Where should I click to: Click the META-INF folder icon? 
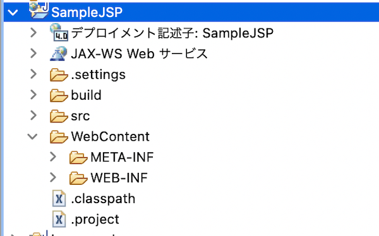(x=78, y=158)
